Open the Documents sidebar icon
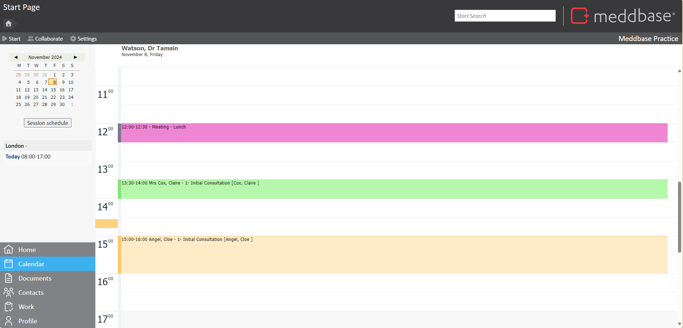 9,278
